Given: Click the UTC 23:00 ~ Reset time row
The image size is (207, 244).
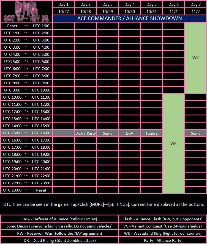Looking at the screenshot, I should [26, 190].
